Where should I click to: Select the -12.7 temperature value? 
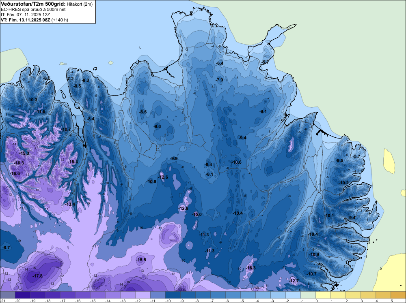294,281
